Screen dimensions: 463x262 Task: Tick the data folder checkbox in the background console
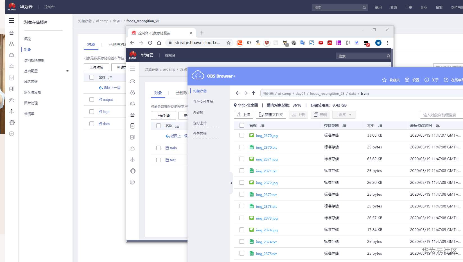(92, 124)
